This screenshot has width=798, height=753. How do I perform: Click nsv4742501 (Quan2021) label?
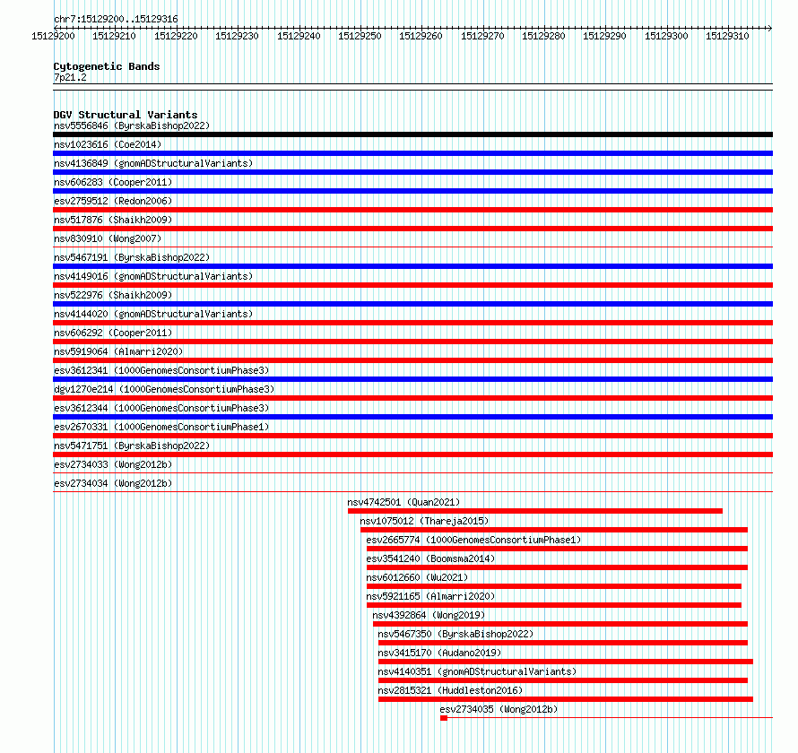point(403,502)
